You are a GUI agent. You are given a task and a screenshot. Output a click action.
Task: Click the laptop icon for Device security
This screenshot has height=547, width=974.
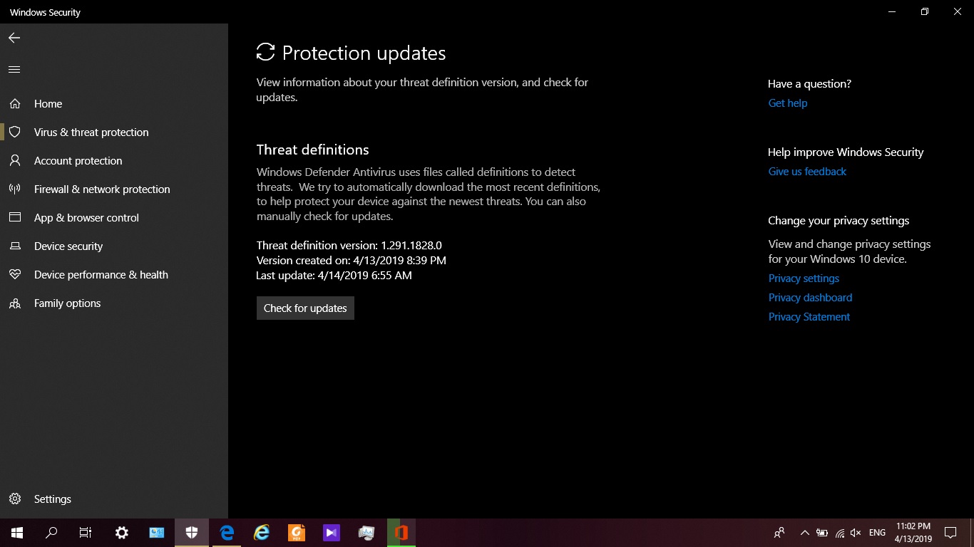coord(14,246)
